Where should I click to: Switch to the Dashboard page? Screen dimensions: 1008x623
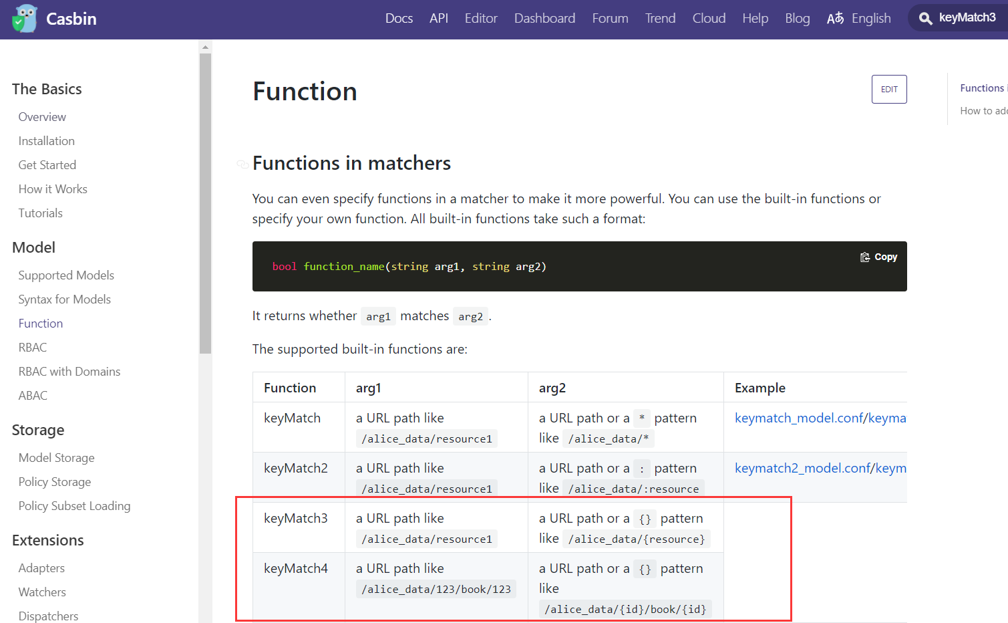544,18
